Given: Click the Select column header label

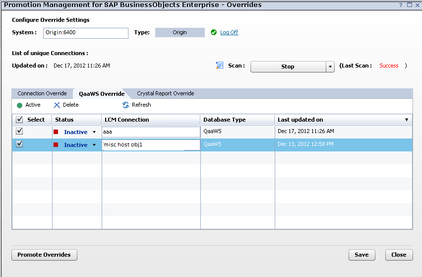Looking at the screenshot, I should pos(36,120).
